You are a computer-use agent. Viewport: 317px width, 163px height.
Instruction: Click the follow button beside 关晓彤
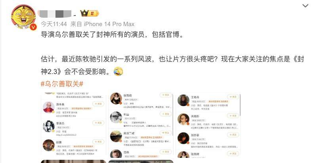click(x=233, y=116)
